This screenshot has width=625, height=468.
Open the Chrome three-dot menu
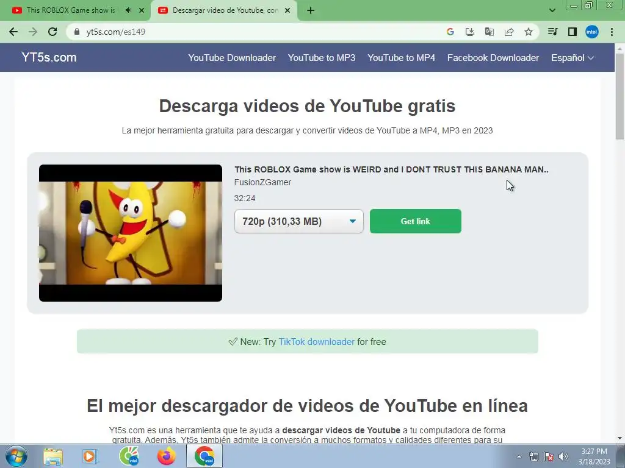pyautogui.click(x=612, y=32)
